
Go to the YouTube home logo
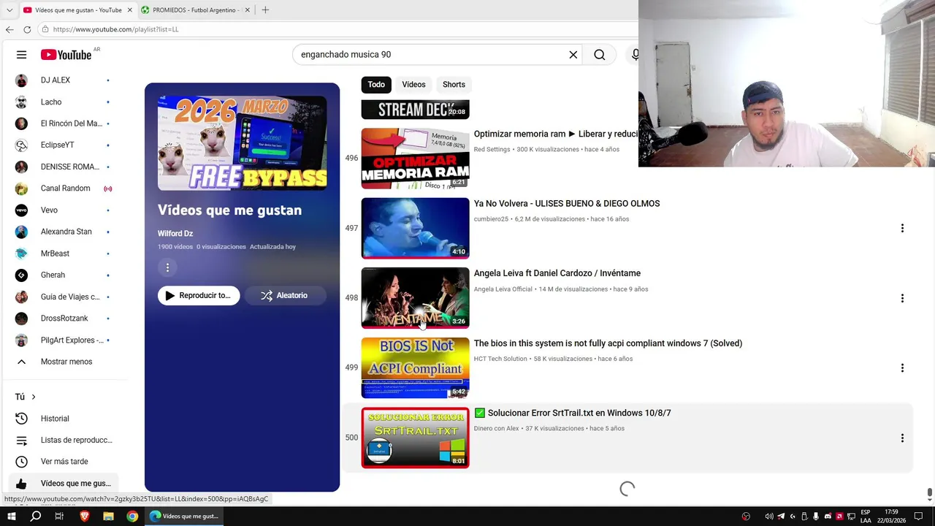pyautogui.click(x=66, y=55)
